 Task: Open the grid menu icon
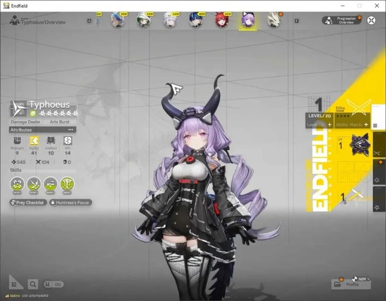[x=14, y=284]
